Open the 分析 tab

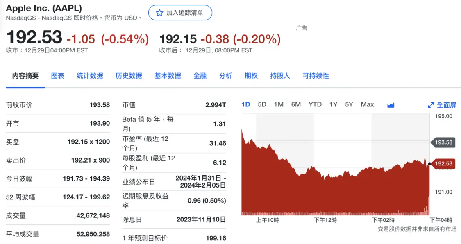(x=225, y=76)
